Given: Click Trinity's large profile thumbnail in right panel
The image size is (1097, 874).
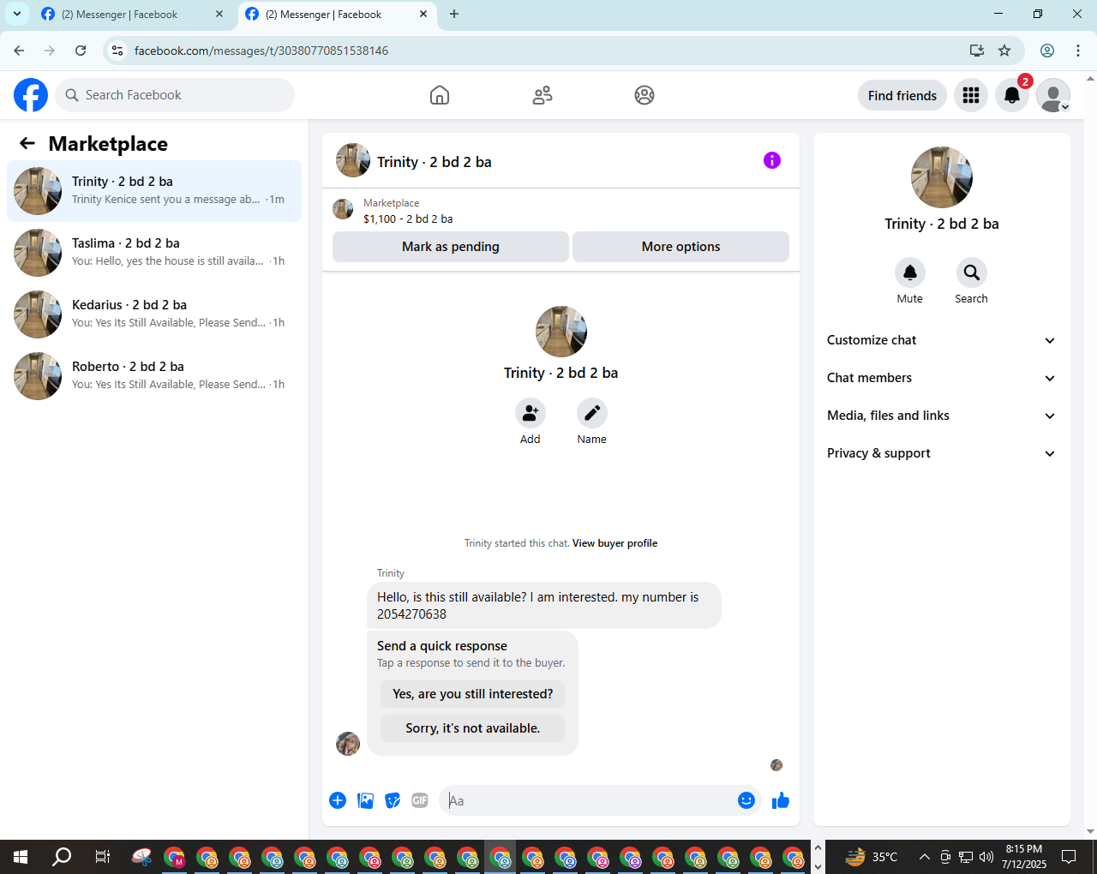Looking at the screenshot, I should tap(942, 177).
